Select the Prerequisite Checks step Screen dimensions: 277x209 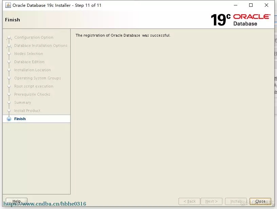(x=32, y=94)
